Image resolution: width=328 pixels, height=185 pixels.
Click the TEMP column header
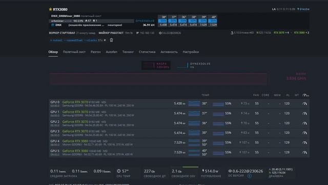205,95
